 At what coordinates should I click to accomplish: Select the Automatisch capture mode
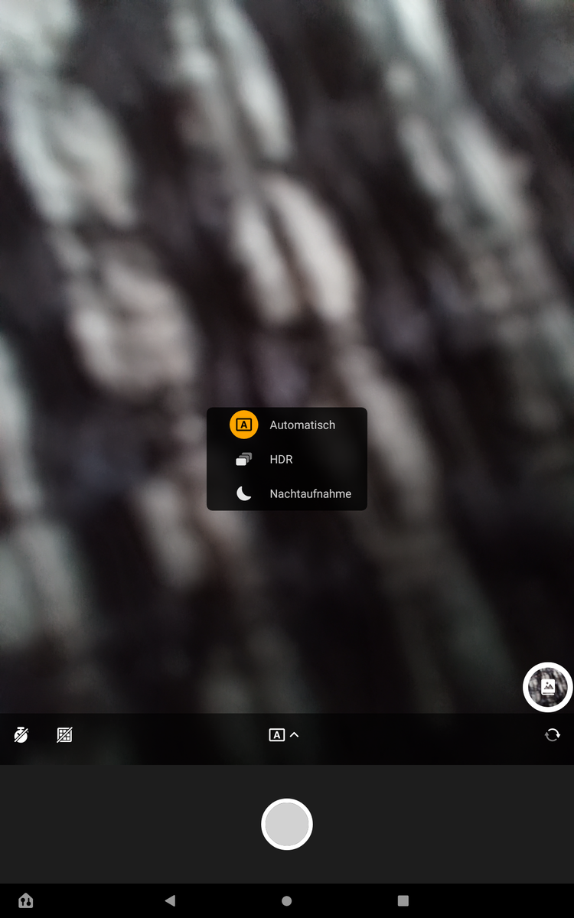click(x=287, y=425)
